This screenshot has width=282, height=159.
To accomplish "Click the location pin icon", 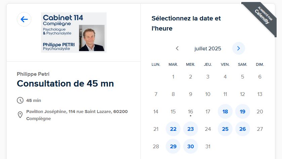I will pos(20,115).
